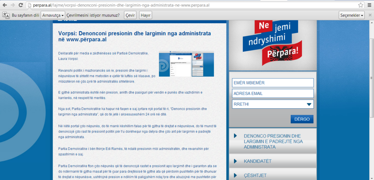The width and height of the screenshot is (374, 180).
Task: Click paragraph starting "Revanshi politik i mazhorancës"
Action: pyautogui.click(x=107, y=76)
